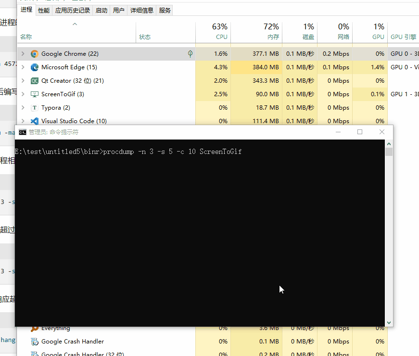Click ScreenToGif's 2.5% CPU value

pos(221,94)
